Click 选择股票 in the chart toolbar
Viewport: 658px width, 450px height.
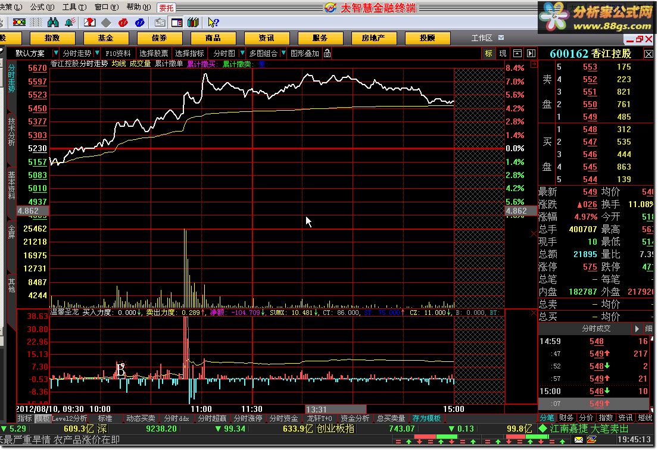tap(154, 53)
